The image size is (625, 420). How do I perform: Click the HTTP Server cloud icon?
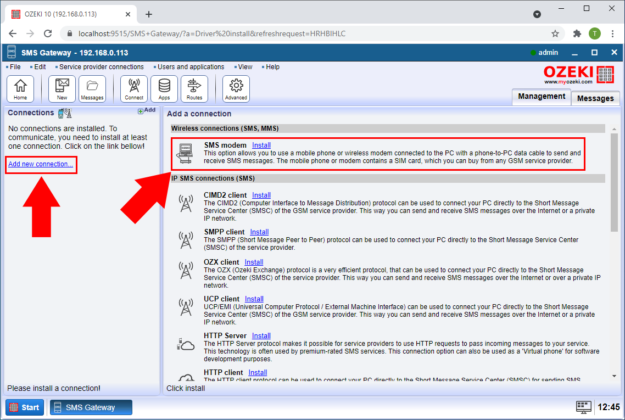pos(185,344)
